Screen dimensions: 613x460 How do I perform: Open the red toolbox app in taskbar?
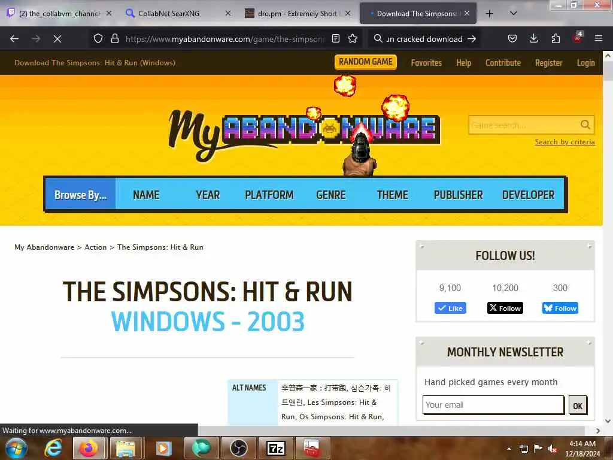point(312,448)
